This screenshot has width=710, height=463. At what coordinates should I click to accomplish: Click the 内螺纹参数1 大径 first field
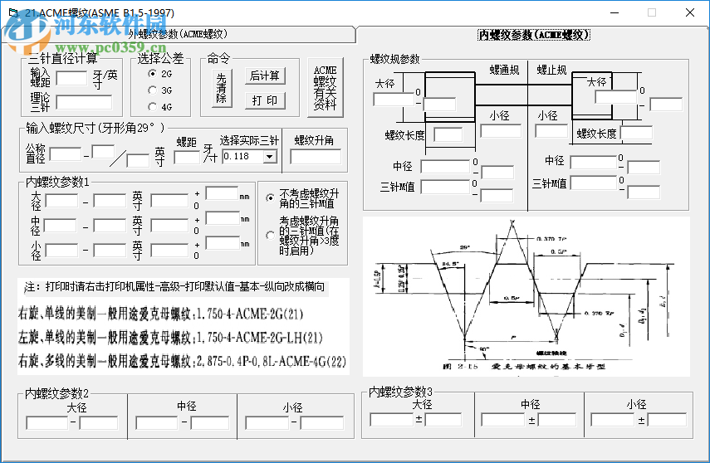click(61, 201)
